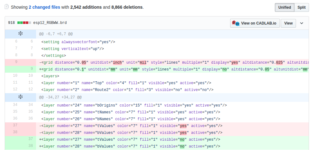Click added line number 37
The width and height of the screenshot is (314, 150).
30,139
